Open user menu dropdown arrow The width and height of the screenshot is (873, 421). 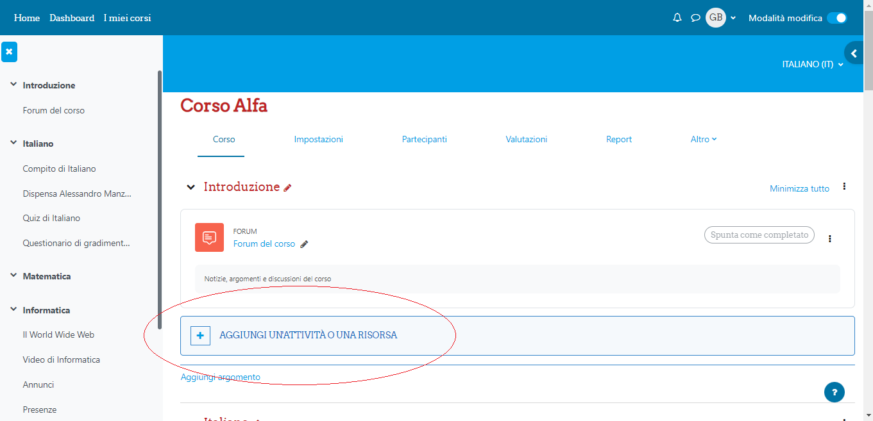tap(733, 18)
